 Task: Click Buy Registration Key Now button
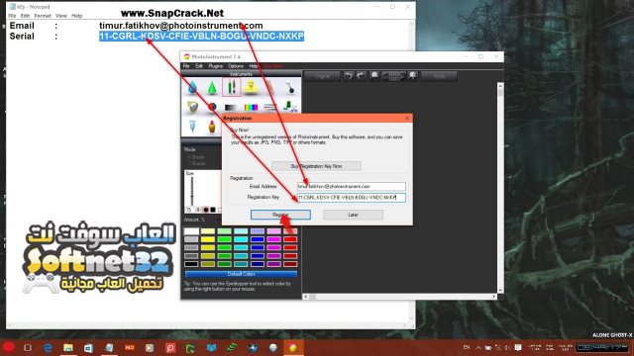(317, 166)
